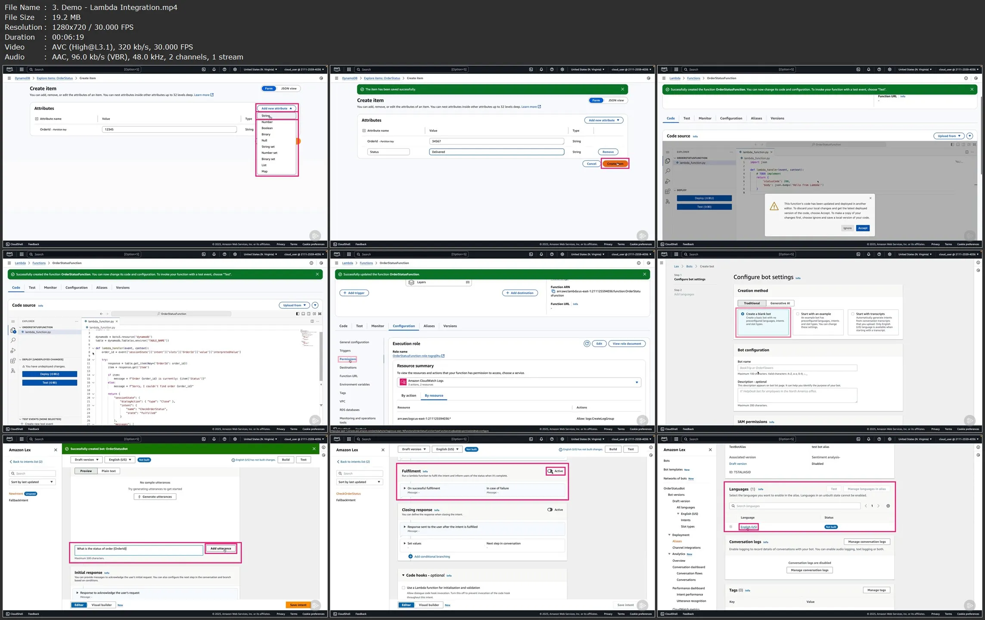Open Sort by last updated dropdown in Add utterance frame

click(x=32, y=482)
